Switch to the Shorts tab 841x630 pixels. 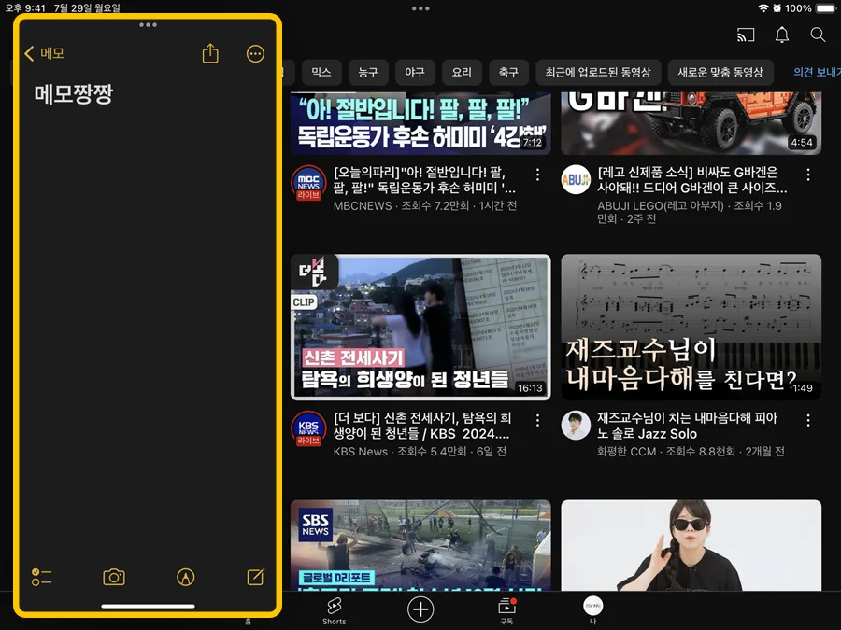[334, 609]
